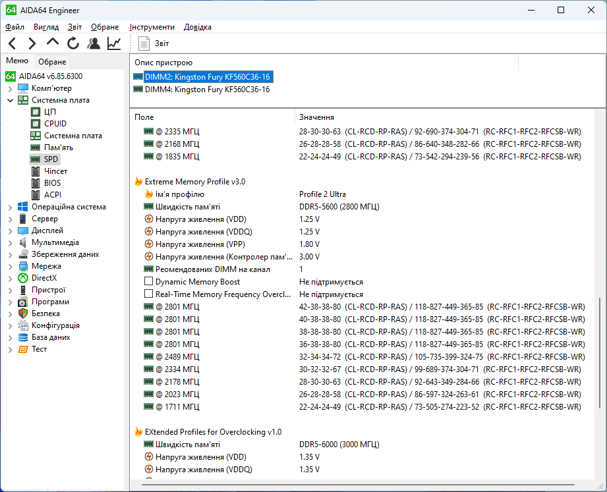Open Системна плата sub-item under motherboard
This screenshot has height=492, width=607.
click(x=72, y=136)
